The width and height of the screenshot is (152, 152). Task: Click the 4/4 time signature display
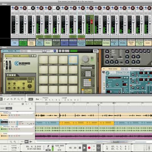[x=59, y=150]
